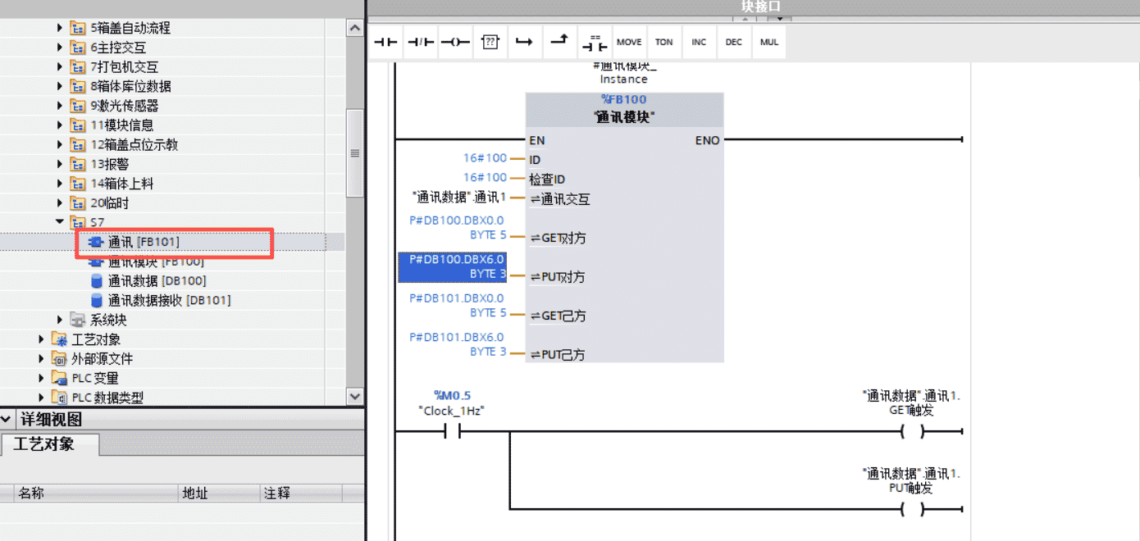
Task: Insert the empty box instruction
Action: coord(490,43)
